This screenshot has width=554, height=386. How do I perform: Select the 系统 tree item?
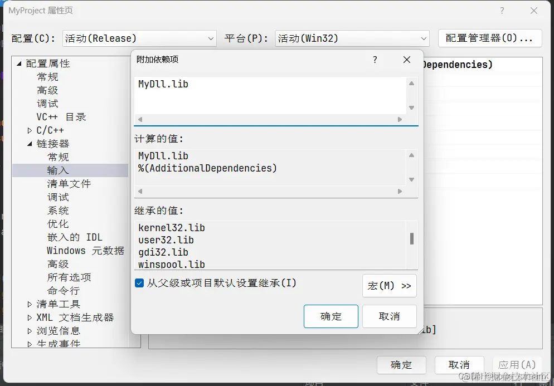point(58,211)
